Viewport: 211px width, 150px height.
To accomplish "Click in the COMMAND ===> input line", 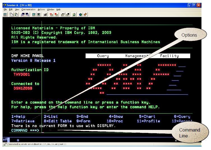I will (84, 130).
